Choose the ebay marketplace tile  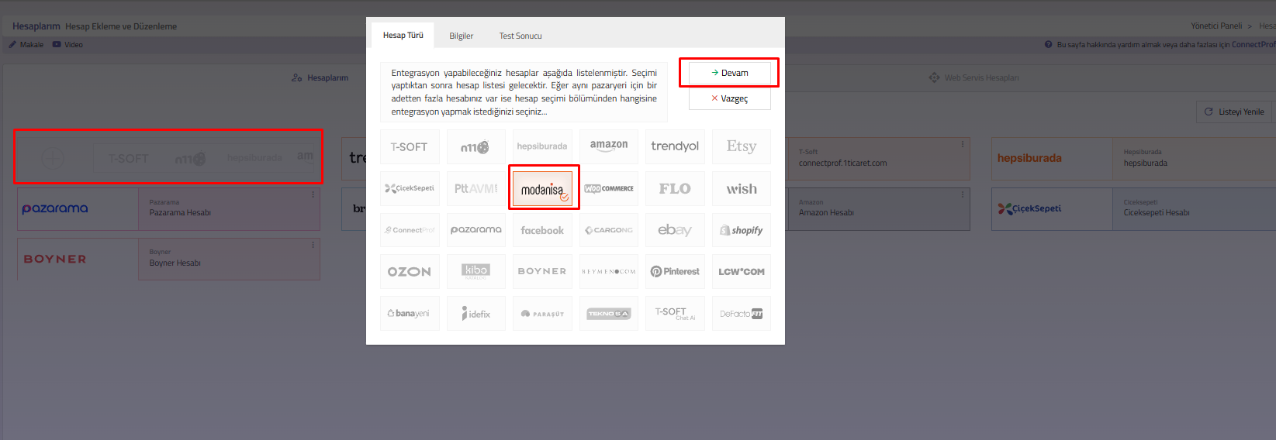point(675,230)
